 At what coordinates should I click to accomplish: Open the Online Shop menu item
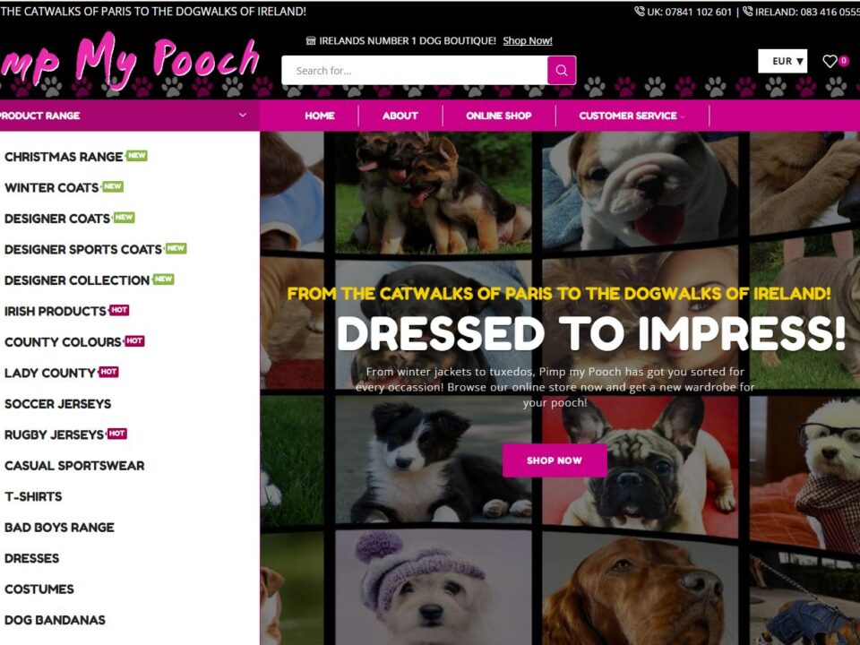(499, 116)
